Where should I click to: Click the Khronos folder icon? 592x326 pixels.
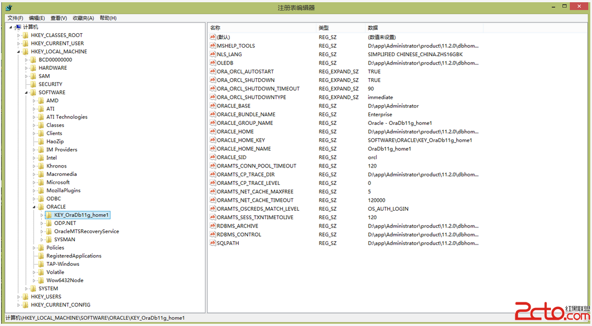41,166
